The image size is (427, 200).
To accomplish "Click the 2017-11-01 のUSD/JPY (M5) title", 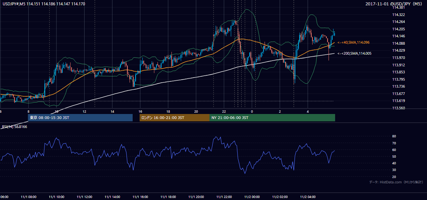I will click(395, 4).
